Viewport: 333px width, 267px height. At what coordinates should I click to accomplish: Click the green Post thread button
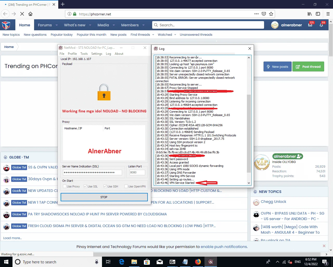point(308,66)
